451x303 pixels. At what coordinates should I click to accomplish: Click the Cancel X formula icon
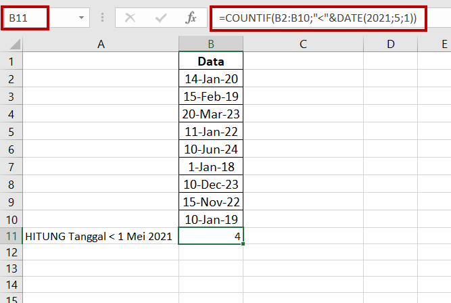[x=130, y=18]
